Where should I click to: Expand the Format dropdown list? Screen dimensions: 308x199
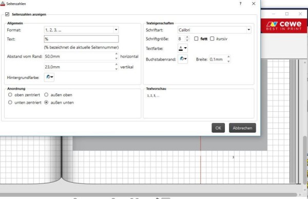116,30
